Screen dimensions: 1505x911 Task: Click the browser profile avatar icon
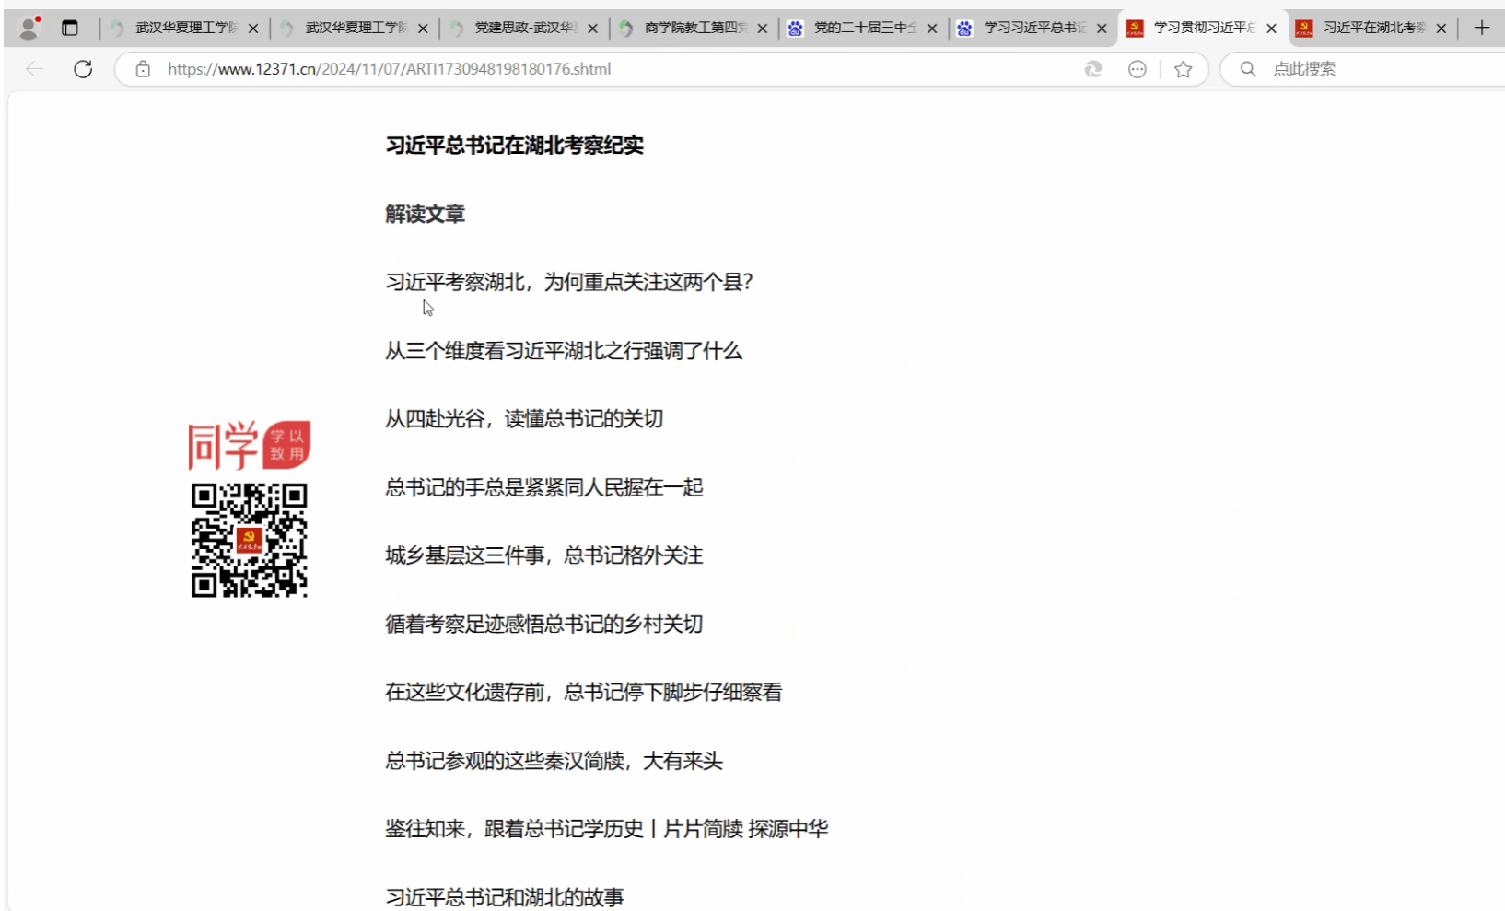click(29, 28)
